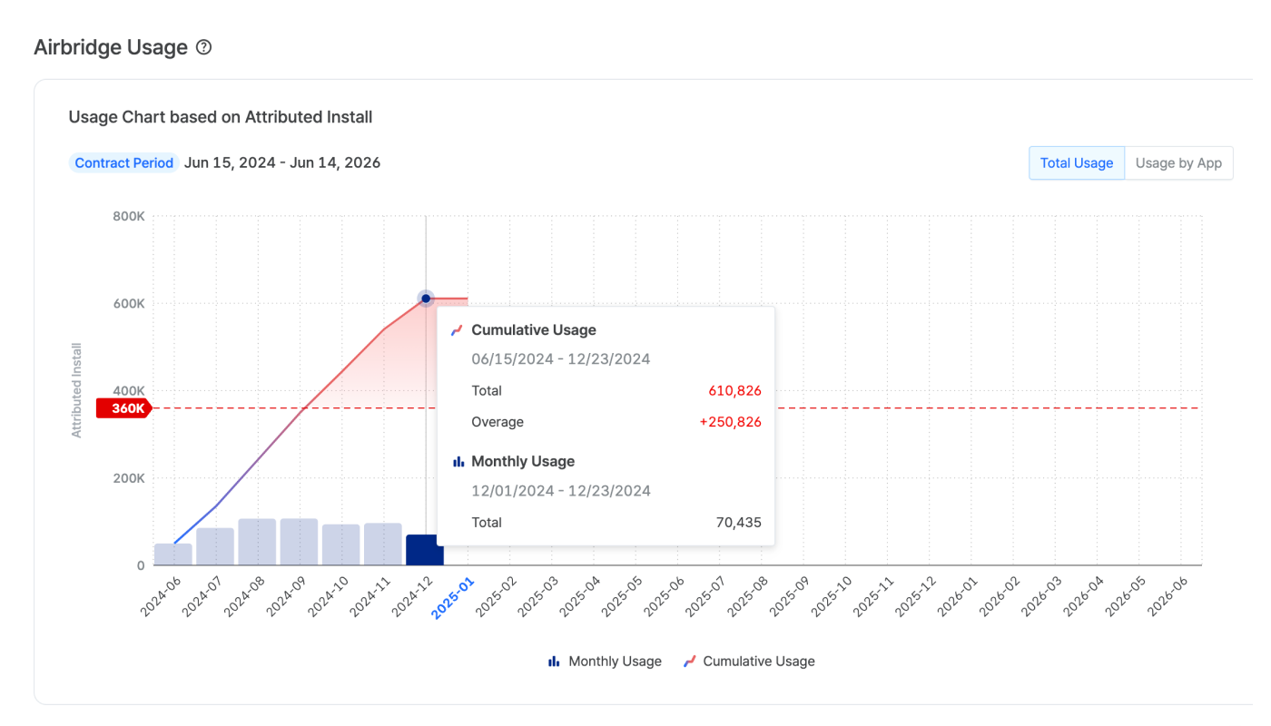Screen dimensions: 1271x726
Task: Switch to the Total Usage tab
Action: [1077, 163]
